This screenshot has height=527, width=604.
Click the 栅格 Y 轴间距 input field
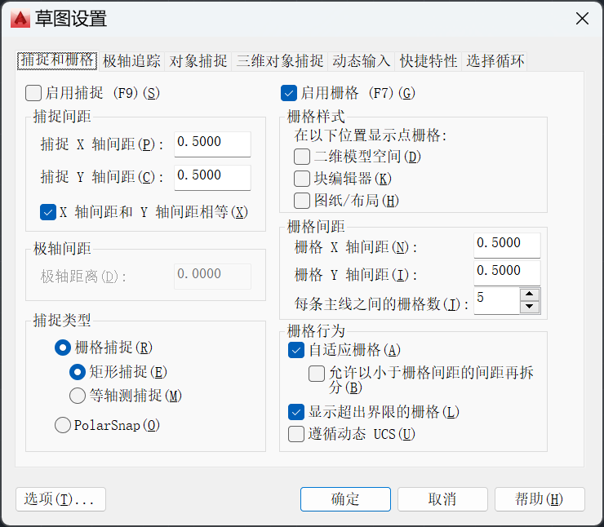[507, 273]
